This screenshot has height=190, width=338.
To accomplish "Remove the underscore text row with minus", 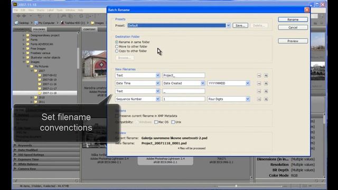I will [x=259, y=91].
